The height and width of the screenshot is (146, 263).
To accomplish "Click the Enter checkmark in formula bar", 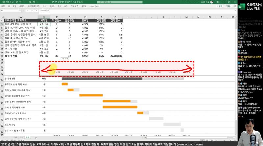I will point(32,10).
